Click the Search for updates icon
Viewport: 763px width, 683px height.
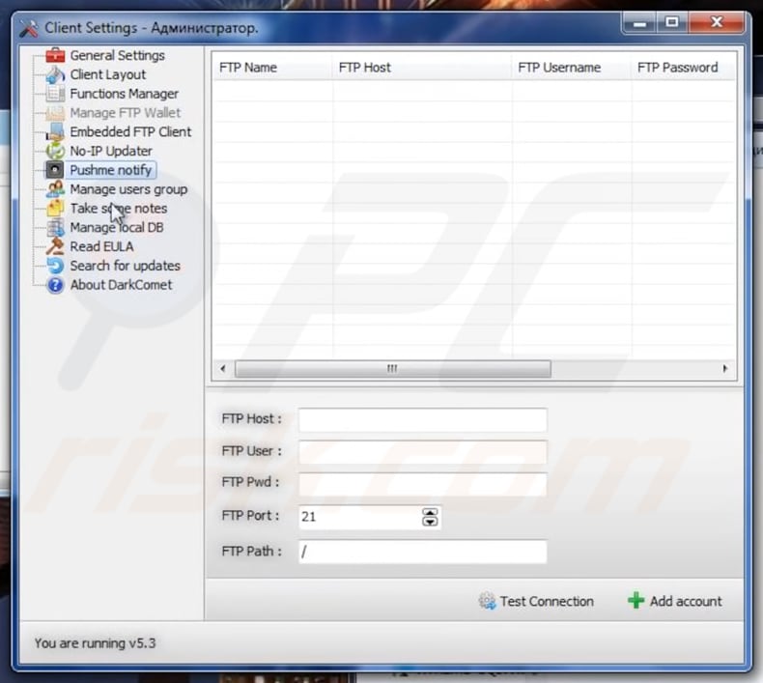click(x=55, y=266)
